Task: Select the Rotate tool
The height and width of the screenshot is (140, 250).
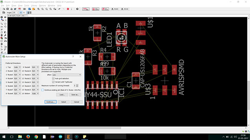Action: (5, 27)
